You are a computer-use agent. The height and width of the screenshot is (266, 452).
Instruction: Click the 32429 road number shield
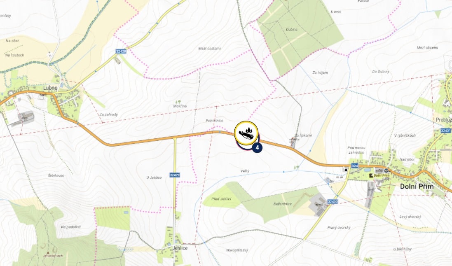(175, 175)
